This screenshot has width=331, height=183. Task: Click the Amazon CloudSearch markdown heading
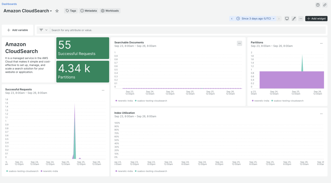point(22,48)
